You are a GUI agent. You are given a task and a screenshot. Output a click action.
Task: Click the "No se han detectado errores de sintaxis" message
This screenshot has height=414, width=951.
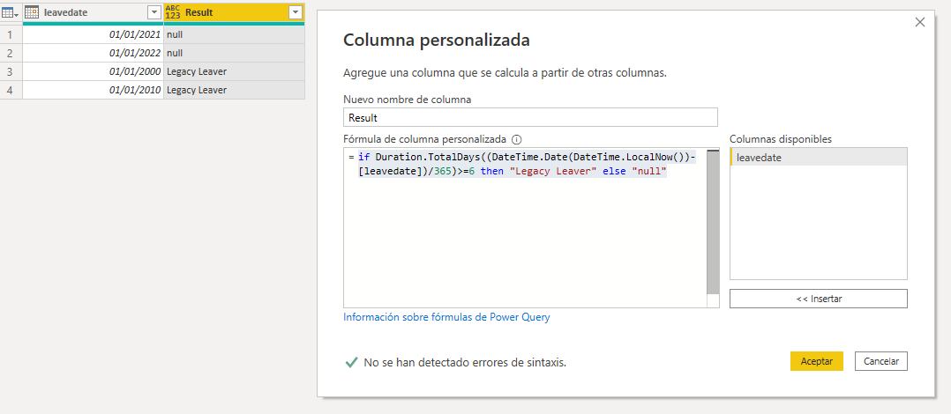click(465, 363)
